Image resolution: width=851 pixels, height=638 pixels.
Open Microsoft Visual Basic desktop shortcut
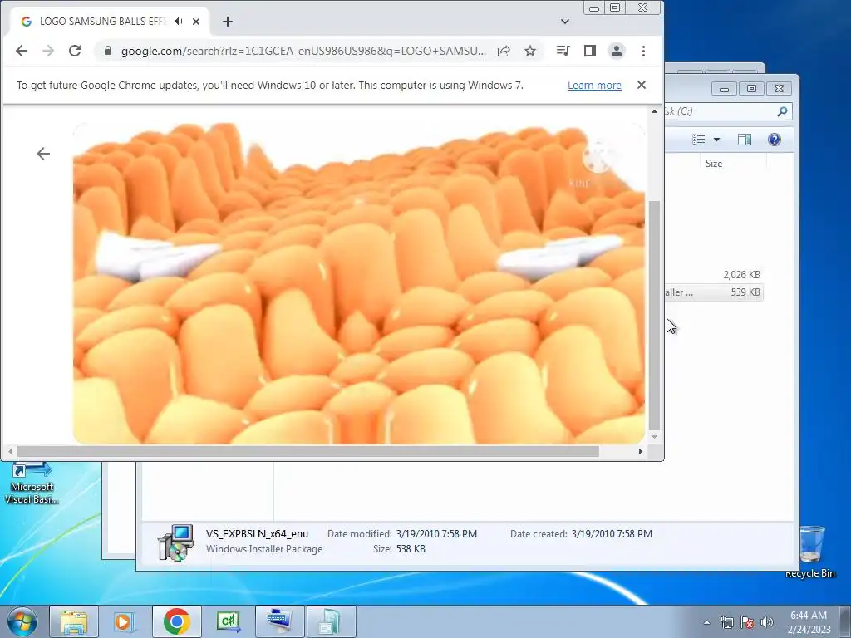point(32,483)
